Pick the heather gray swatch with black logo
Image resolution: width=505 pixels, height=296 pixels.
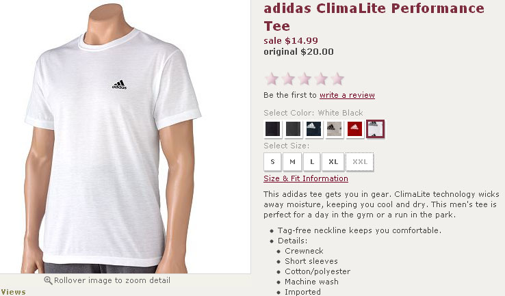click(334, 129)
